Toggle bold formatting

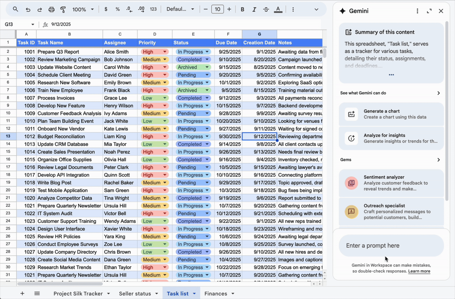[x=242, y=9]
